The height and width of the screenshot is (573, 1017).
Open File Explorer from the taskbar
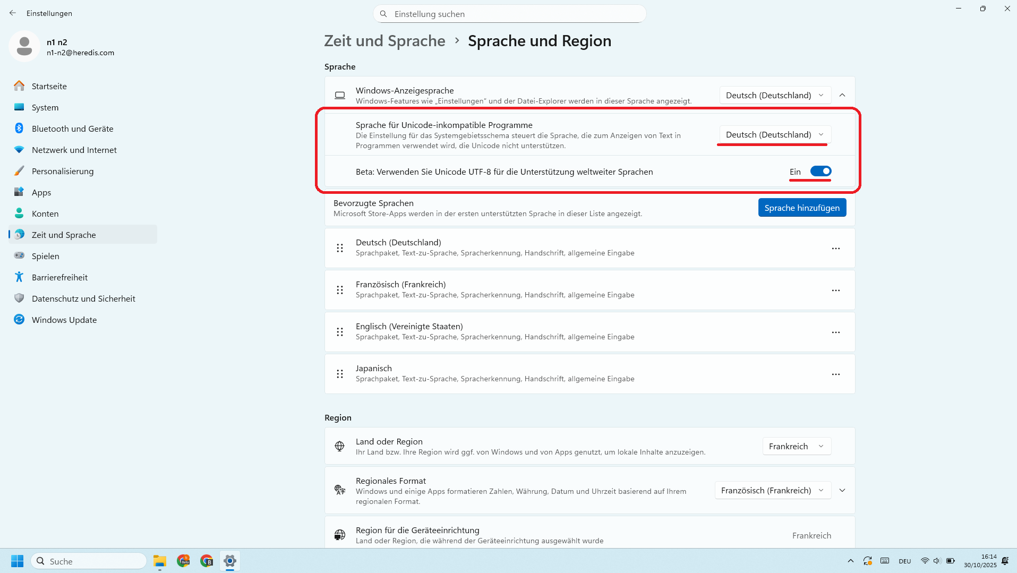[x=160, y=561]
